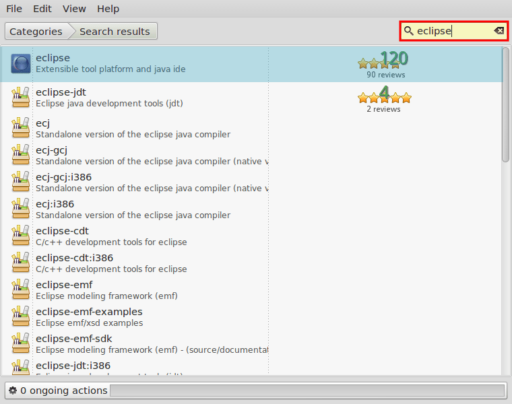Select the eclipse-jdt package name
This screenshot has height=404, width=512.
click(61, 92)
